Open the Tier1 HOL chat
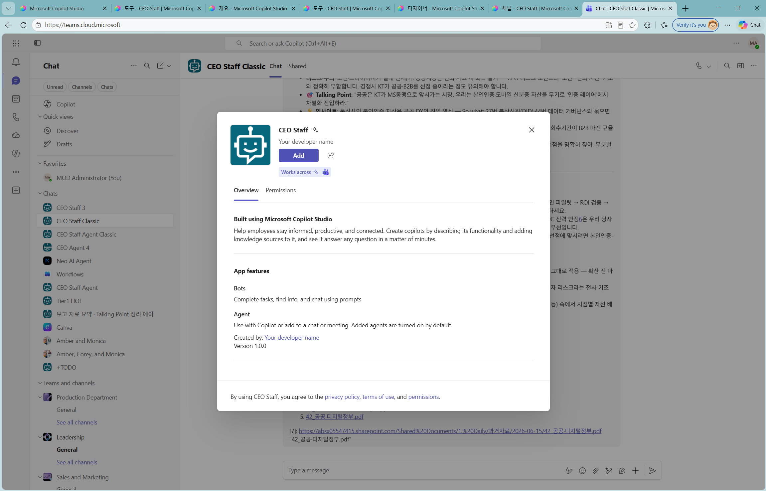The image size is (766, 491). pos(105,301)
